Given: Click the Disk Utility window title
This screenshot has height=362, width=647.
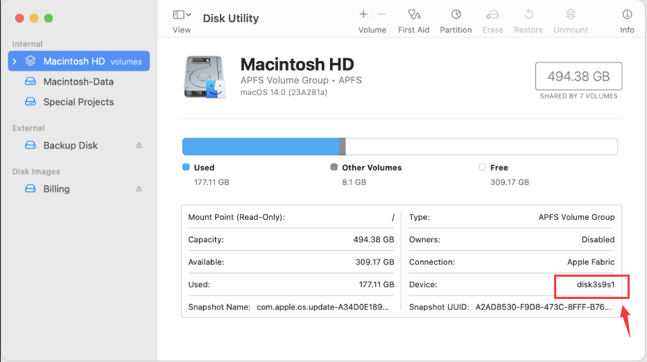Looking at the screenshot, I should coord(231,18).
